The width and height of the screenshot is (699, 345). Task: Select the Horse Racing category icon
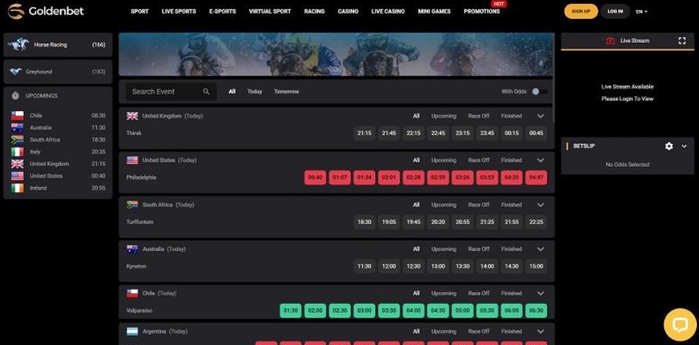(18, 45)
